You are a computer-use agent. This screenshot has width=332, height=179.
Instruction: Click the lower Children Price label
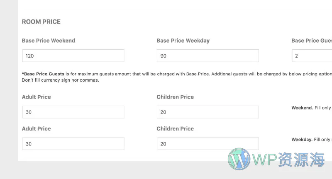pyautogui.click(x=175, y=128)
